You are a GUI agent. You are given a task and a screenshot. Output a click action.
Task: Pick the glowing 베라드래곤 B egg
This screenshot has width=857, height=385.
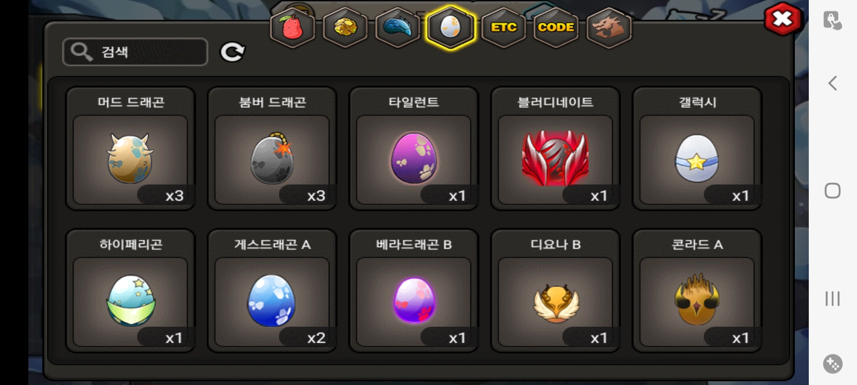414,291
